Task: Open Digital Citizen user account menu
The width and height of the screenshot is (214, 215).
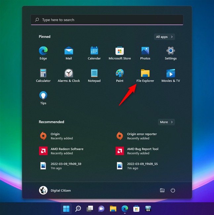Action: pos(55,190)
